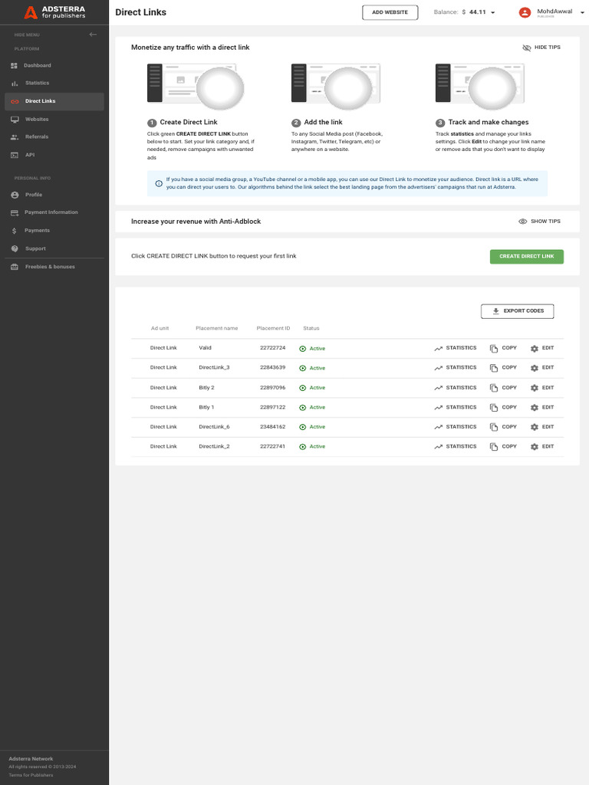Image resolution: width=589 pixels, height=785 pixels.
Task: Click EXPORT CODES button
Action: pos(518,311)
